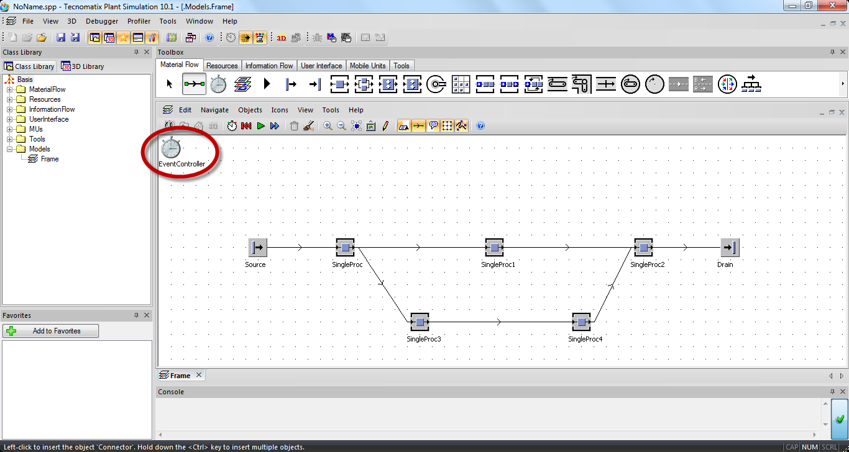The width and height of the screenshot is (849, 452).
Task: Click the blue Help question mark in the Frame toolbar
Action: (x=480, y=126)
